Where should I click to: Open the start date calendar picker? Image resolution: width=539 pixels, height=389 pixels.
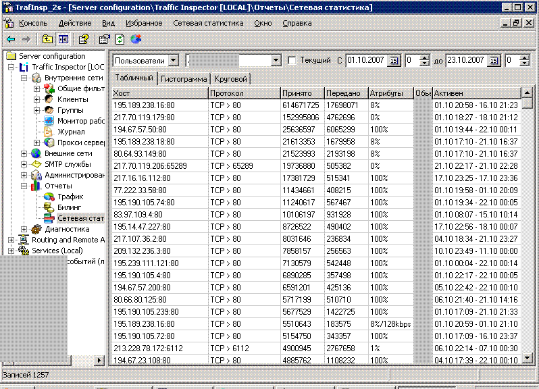point(394,61)
